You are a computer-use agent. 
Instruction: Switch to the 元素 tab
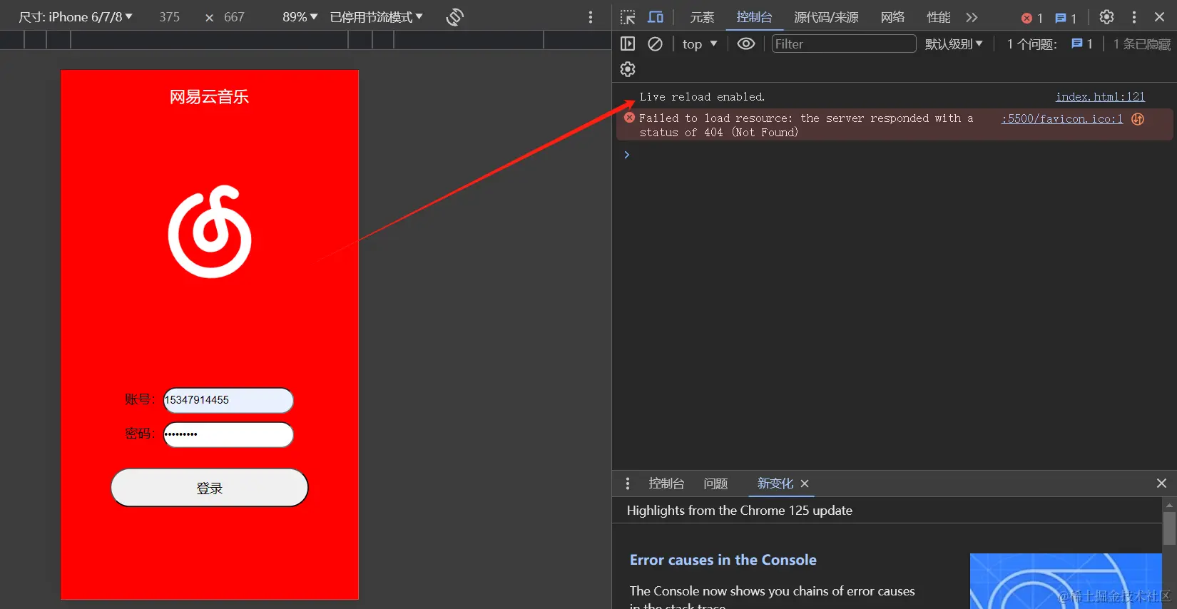pyautogui.click(x=702, y=17)
